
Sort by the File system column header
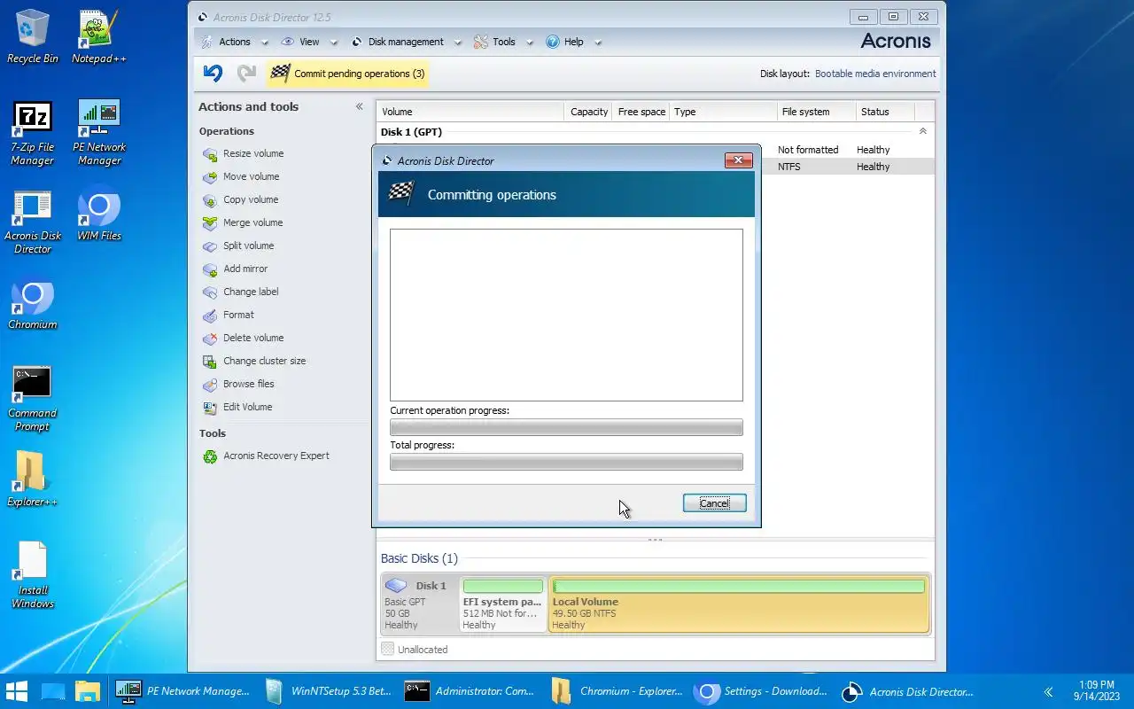(816, 112)
